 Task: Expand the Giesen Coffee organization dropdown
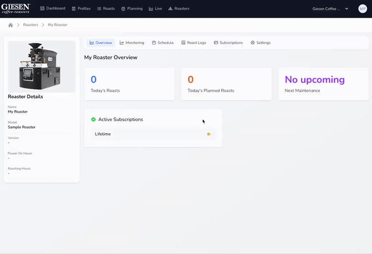tap(331, 9)
